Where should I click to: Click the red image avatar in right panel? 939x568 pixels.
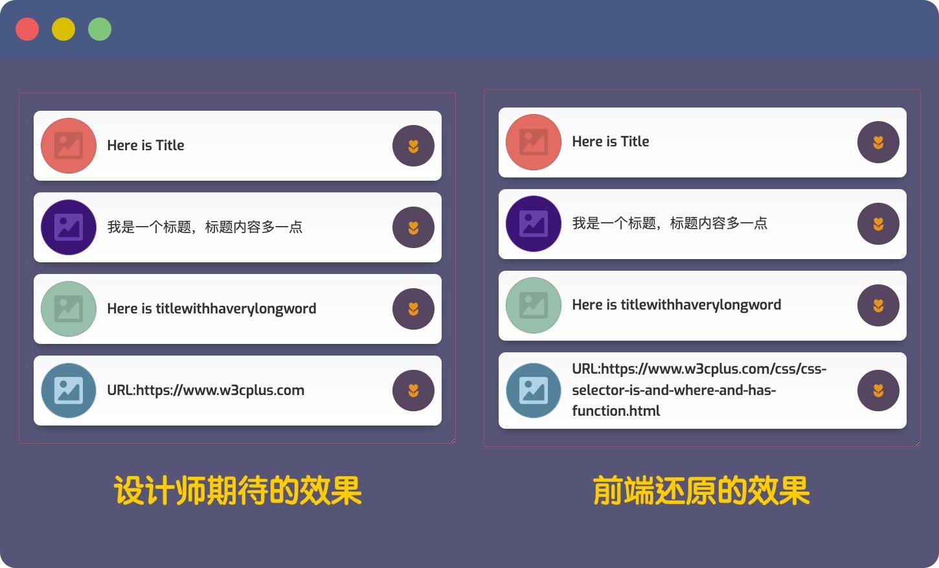coord(534,142)
